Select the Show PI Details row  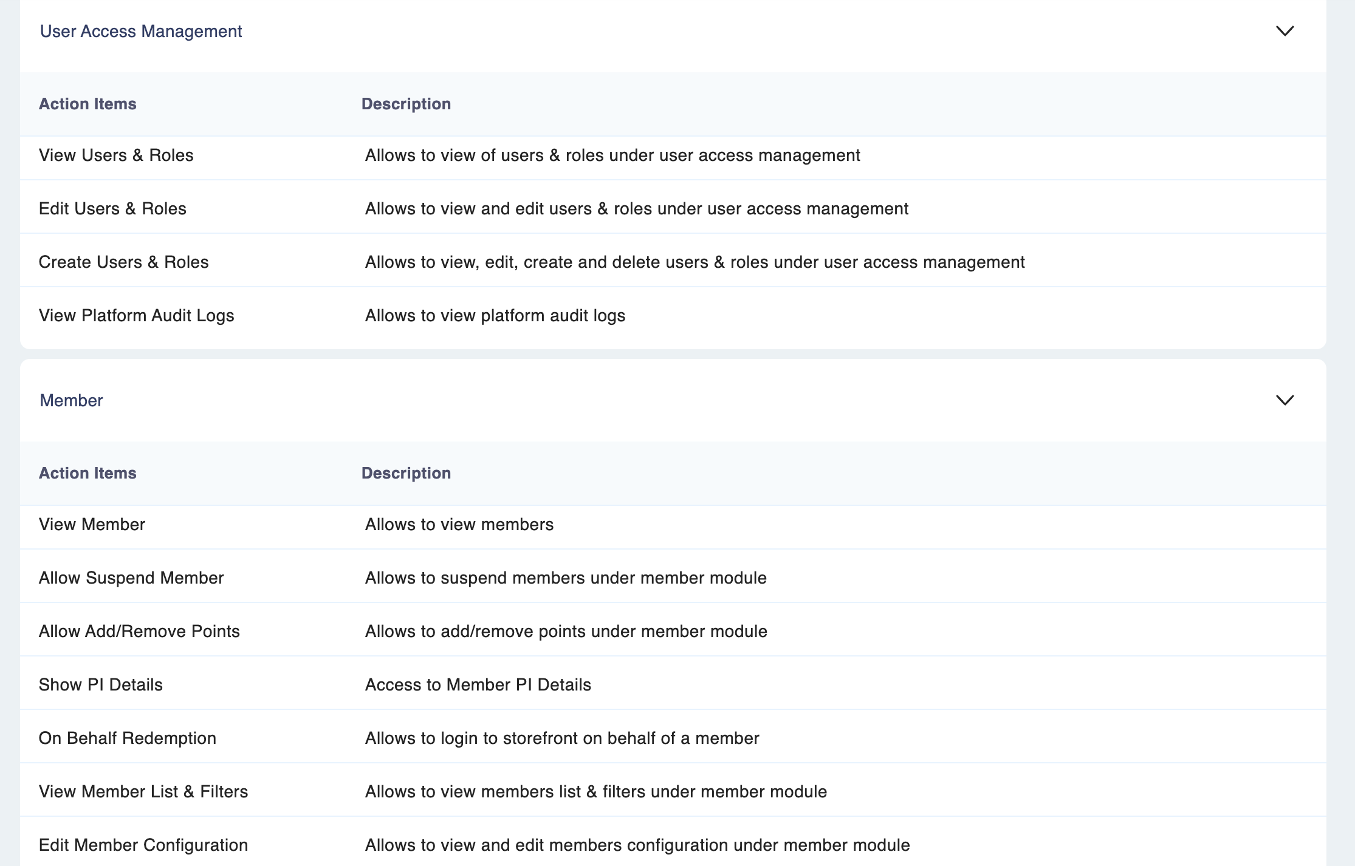click(101, 685)
